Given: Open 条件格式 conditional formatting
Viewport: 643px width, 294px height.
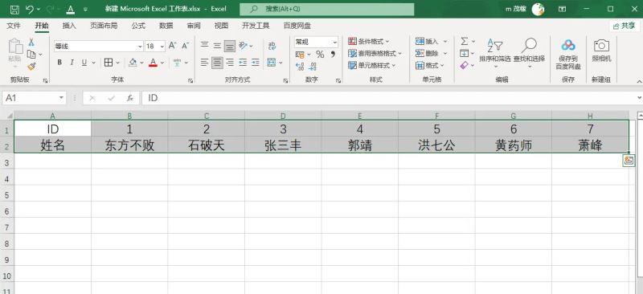Looking at the screenshot, I should pos(369,42).
